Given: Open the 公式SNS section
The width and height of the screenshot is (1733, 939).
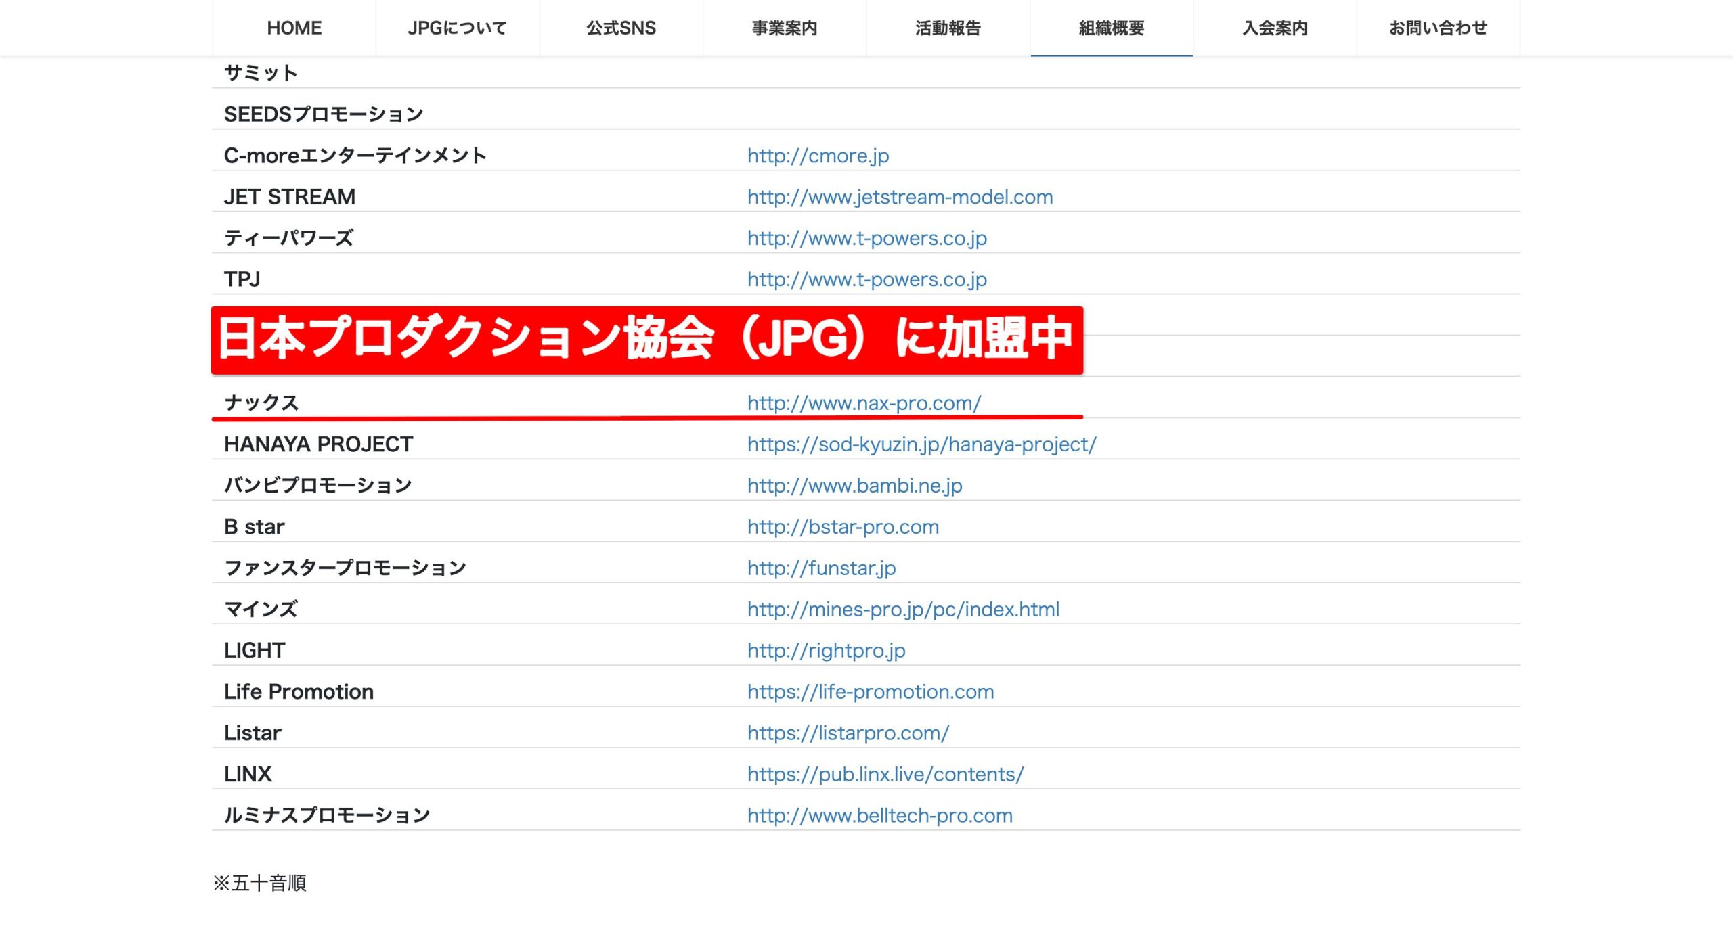Looking at the screenshot, I should coord(620,28).
